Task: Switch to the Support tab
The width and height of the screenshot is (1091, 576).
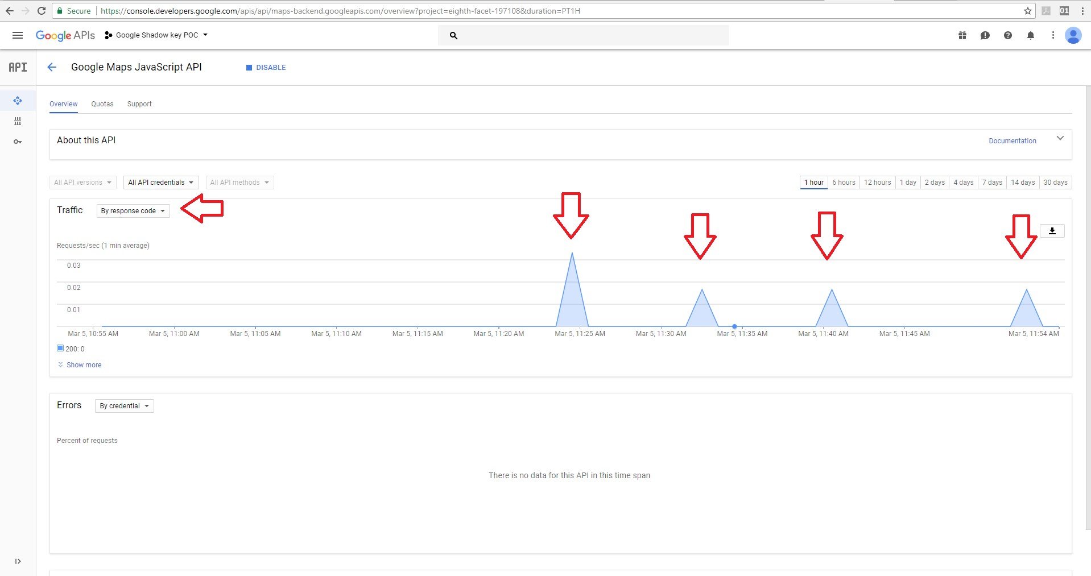Action: [139, 104]
